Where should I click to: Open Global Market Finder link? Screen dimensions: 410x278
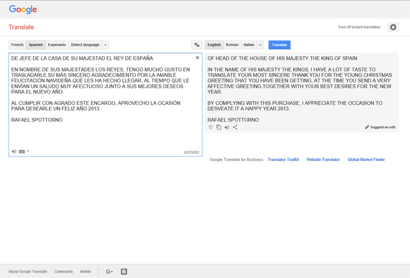pyautogui.click(x=366, y=160)
